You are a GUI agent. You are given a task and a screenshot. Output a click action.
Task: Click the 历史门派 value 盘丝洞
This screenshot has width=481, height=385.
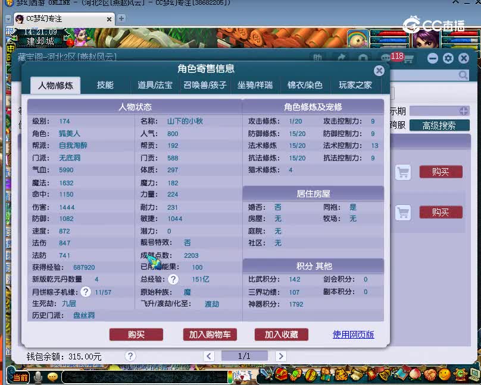[x=84, y=315]
